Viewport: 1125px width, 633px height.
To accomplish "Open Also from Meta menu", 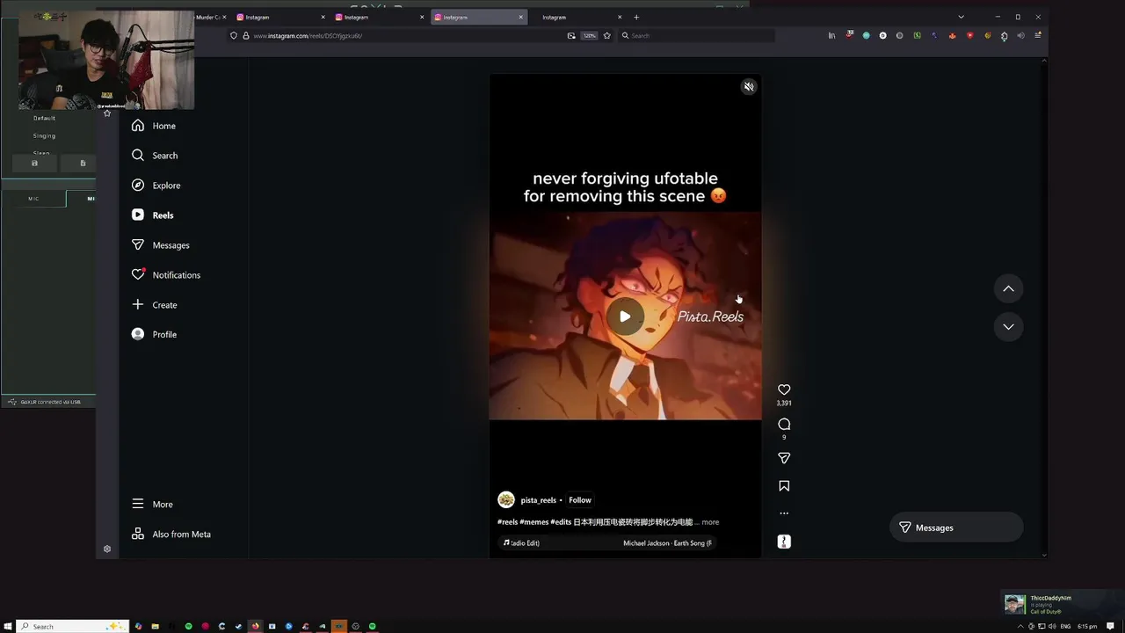I will (171, 535).
